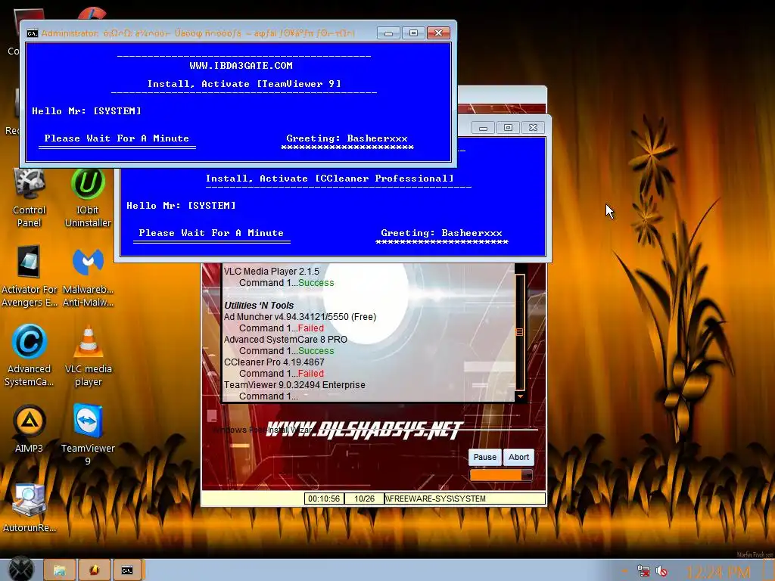
Task: Select 'Utilities 'N Tools' heading in log
Action: [259, 306]
